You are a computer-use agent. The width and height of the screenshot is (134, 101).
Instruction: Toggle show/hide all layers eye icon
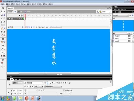(20, 16)
